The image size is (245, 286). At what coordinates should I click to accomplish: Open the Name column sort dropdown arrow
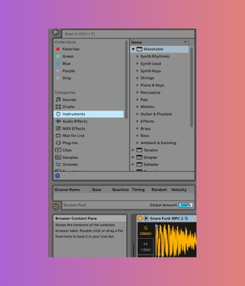click(186, 42)
